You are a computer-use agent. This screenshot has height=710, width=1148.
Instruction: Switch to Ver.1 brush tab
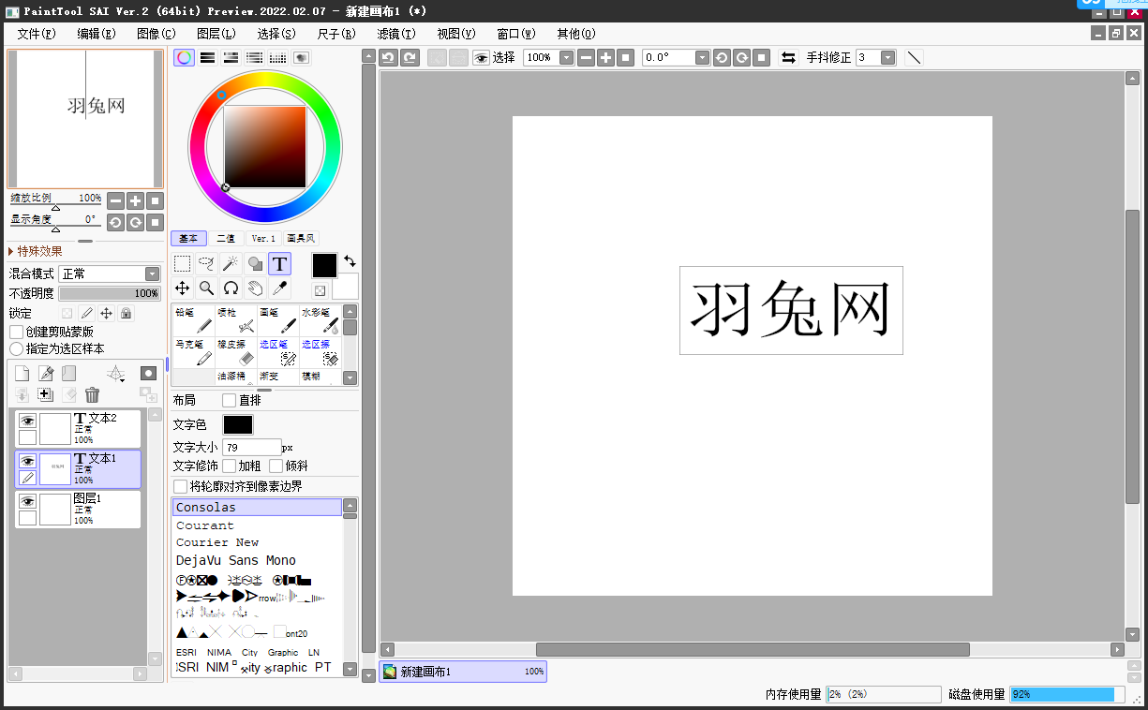click(x=264, y=239)
